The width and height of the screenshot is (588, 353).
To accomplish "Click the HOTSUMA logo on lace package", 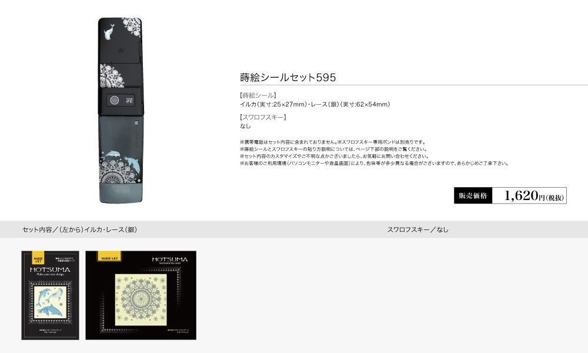I will click(169, 259).
